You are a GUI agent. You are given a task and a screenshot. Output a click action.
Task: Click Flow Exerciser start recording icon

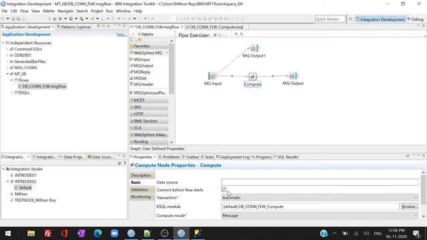pyautogui.click(x=215, y=35)
